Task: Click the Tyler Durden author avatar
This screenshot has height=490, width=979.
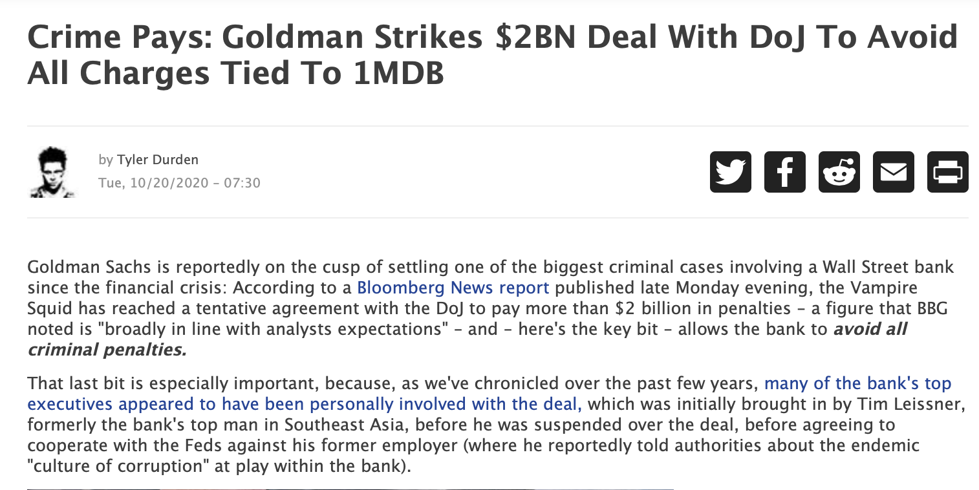Action: tap(53, 172)
